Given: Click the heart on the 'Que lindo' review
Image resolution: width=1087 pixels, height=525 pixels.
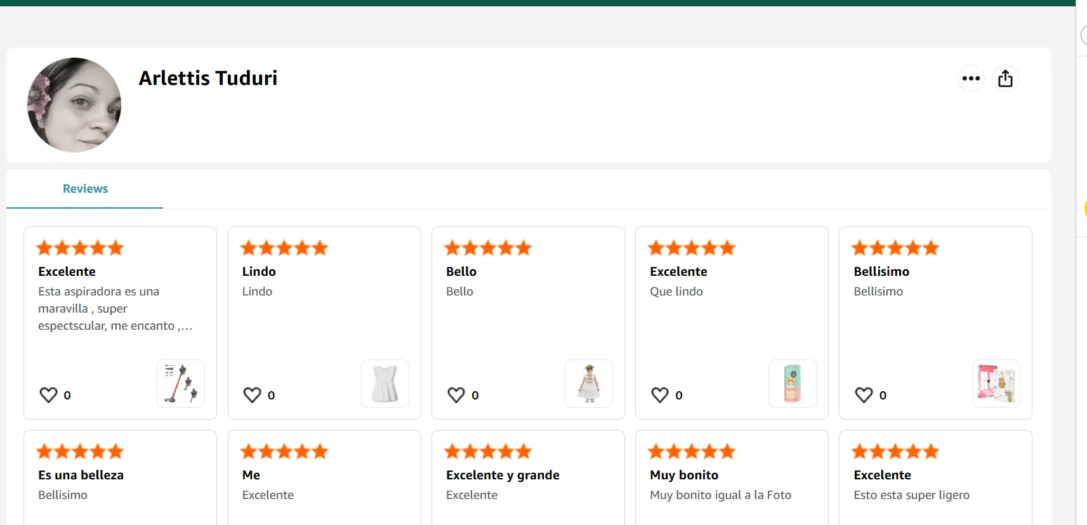Looking at the screenshot, I should [660, 395].
